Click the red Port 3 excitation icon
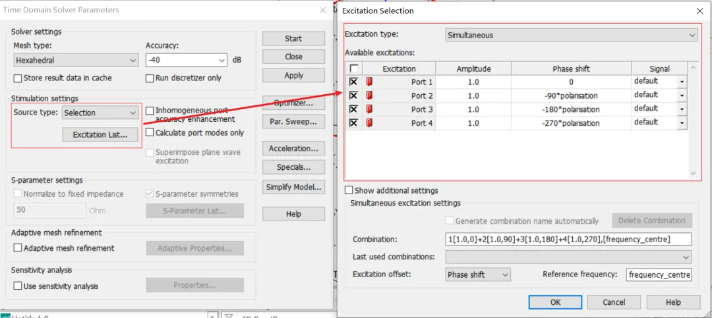This screenshot has height=318, width=712. [369, 109]
